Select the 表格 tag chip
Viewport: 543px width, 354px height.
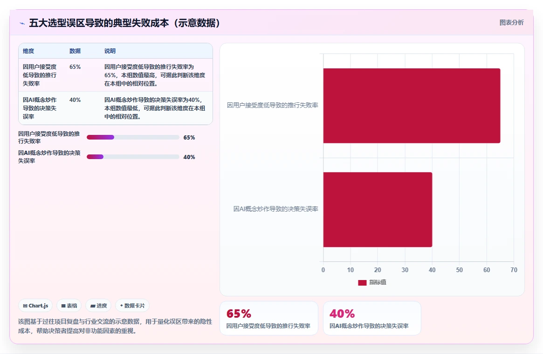coord(69,306)
